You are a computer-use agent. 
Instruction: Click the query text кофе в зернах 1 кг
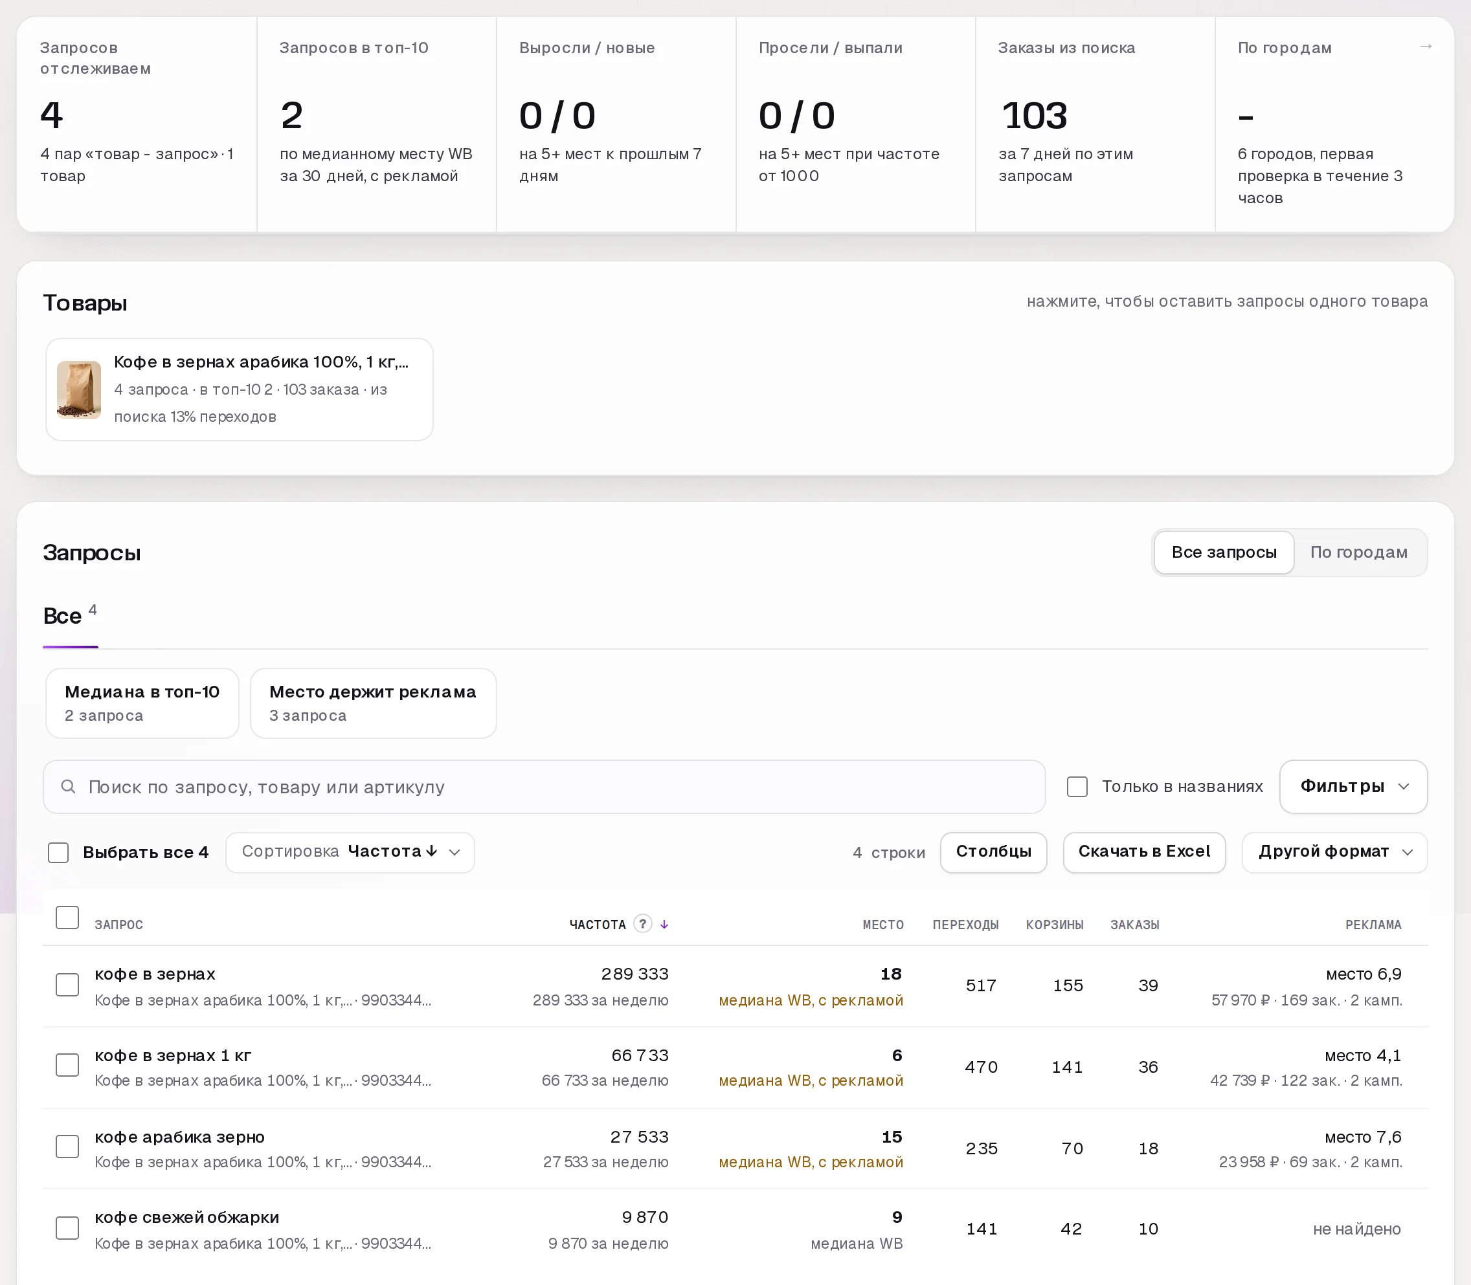point(173,1055)
